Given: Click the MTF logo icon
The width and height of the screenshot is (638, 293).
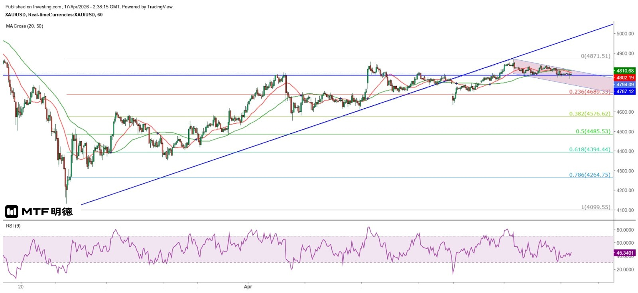Looking at the screenshot, I should pos(12,212).
